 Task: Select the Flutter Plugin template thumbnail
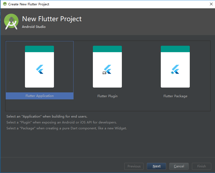107,67
